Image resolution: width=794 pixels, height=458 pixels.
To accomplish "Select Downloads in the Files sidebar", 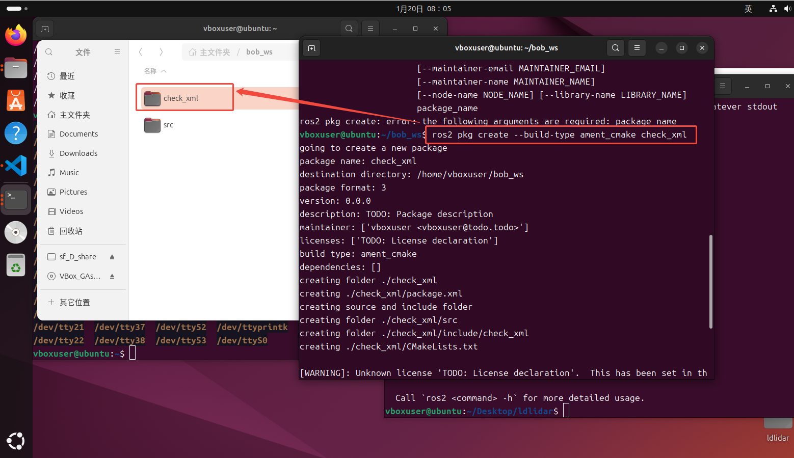I will click(x=78, y=153).
